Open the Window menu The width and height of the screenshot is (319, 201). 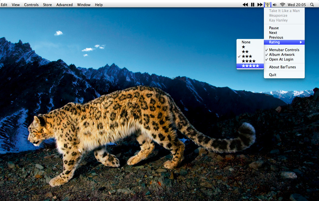84,4
